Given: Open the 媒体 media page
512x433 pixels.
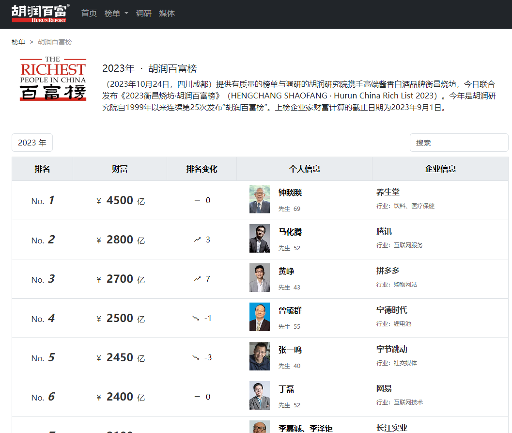Looking at the screenshot, I should point(167,14).
